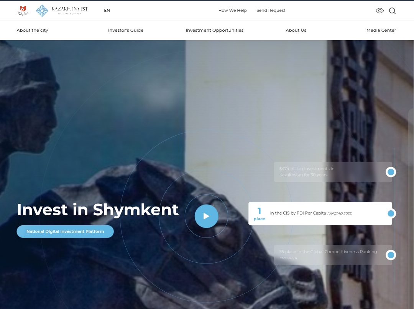Open the Investor's Guide menu
414x309 pixels.
126,30
